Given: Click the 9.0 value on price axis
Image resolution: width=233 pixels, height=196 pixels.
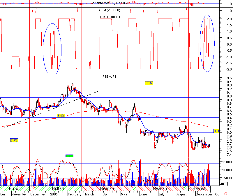Looking at the screenshot, I should point(229,96).
